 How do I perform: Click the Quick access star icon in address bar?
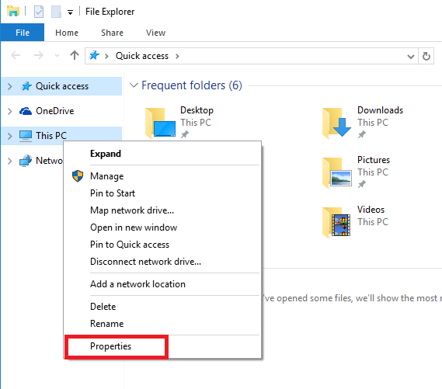(94, 55)
